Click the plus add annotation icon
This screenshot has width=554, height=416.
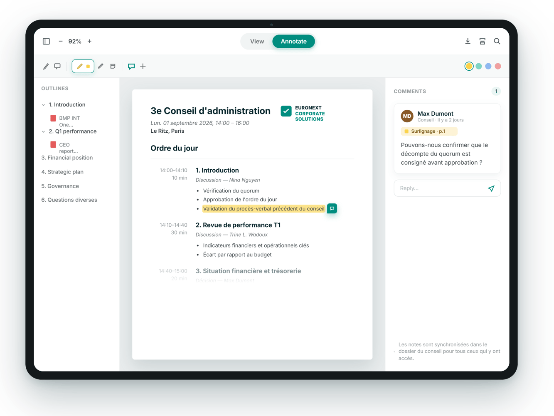143,66
